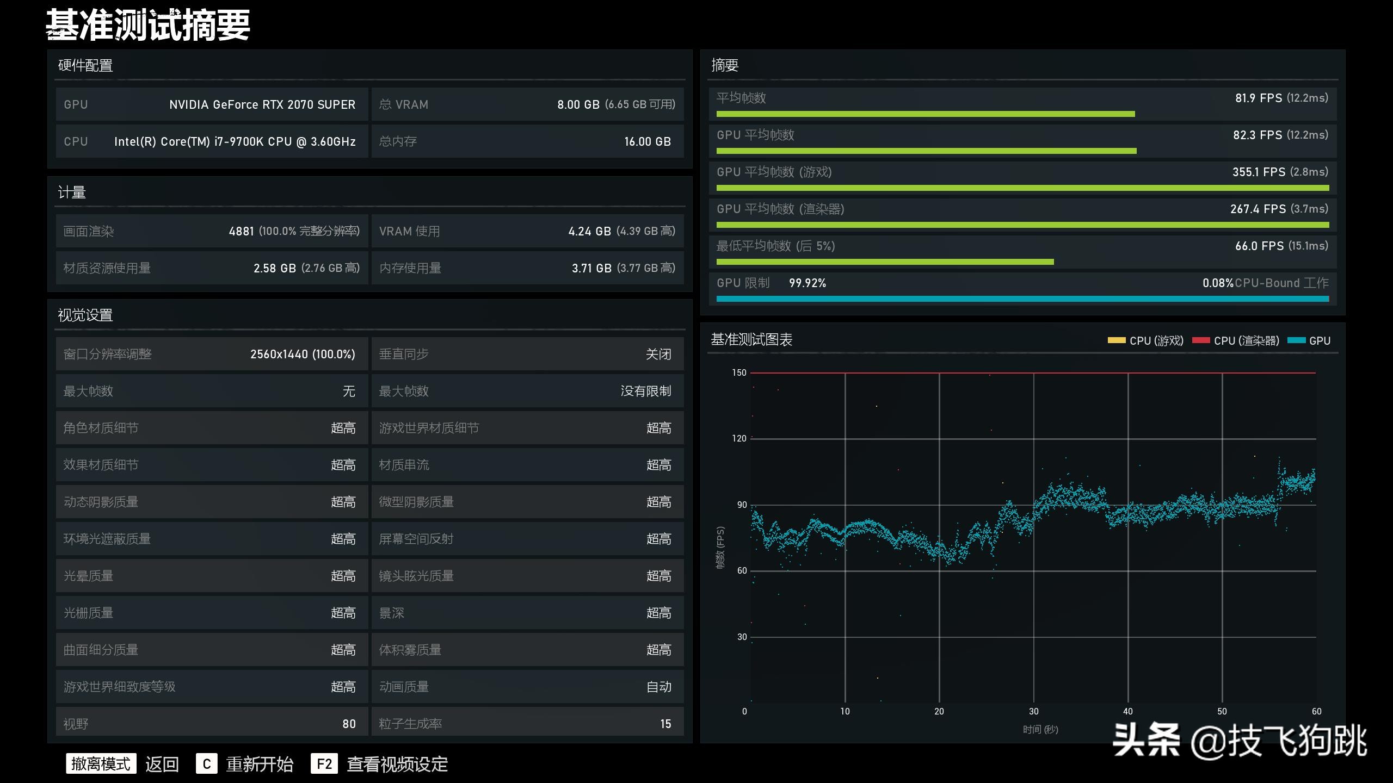The height and width of the screenshot is (783, 1393).
Task: Click the 硬件配置 section header
Action: click(85, 66)
